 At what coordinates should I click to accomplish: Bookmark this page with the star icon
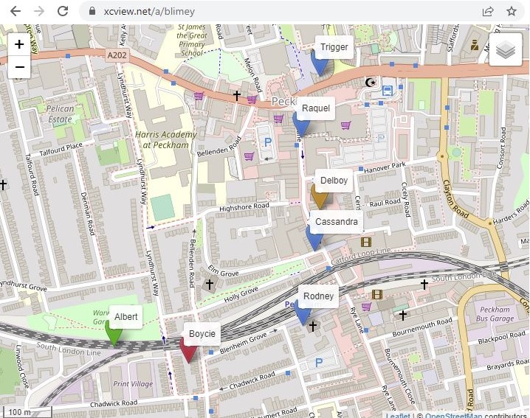[512, 11]
